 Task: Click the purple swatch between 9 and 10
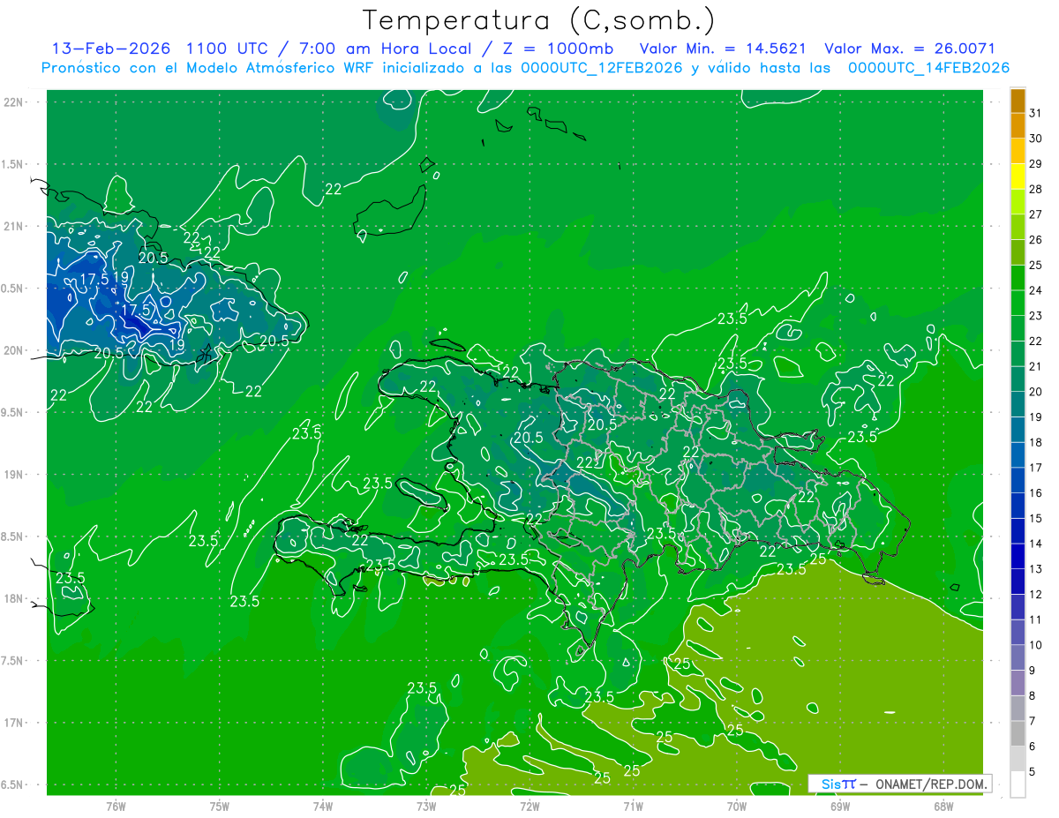pos(1018,657)
